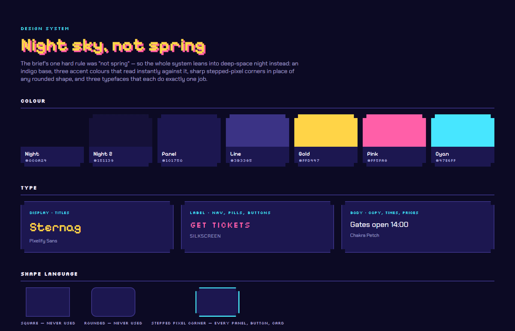Click the hex code under Gold
Viewport: 515px width, 331px height.
click(x=309, y=161)
